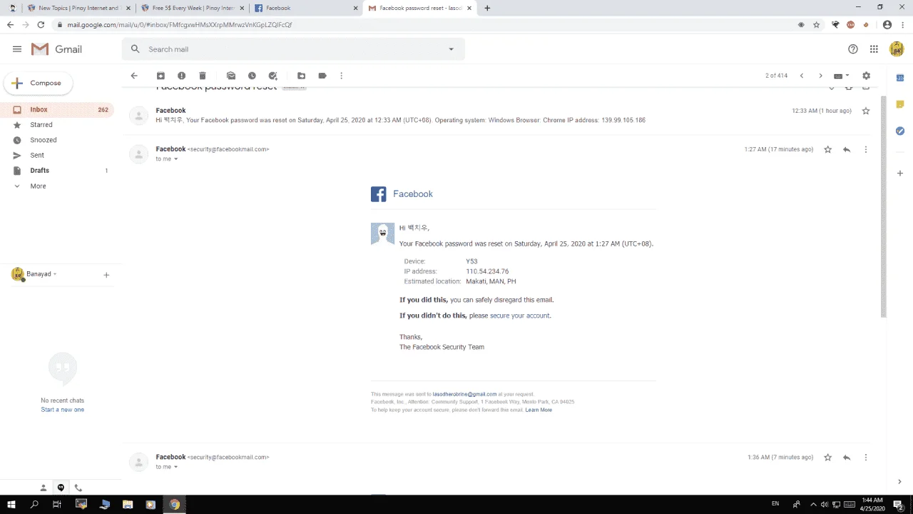Open more options for 1:36 AM message
The height and width of the screenshot is (514, 913).
pos(866,458)
